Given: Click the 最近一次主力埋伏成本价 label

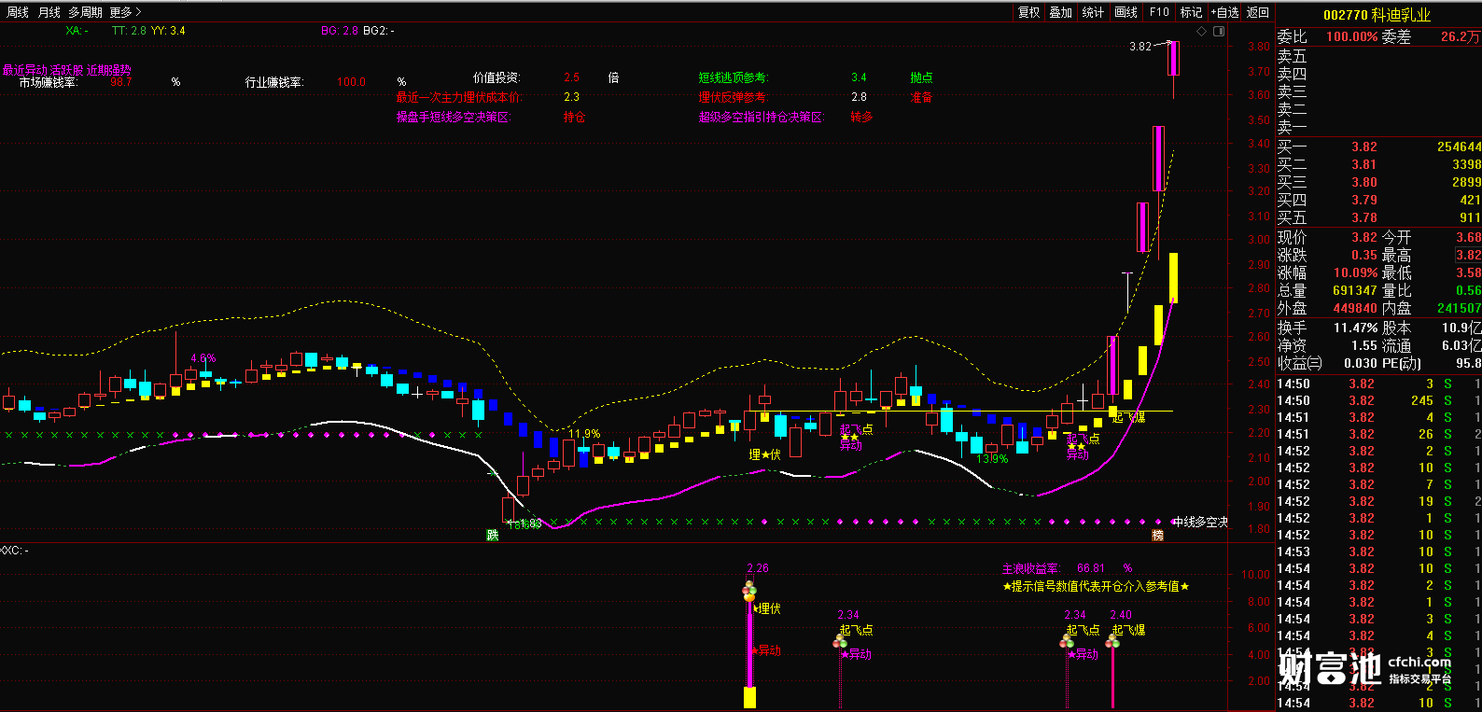Looking at the screenshot, I should 458,97.
